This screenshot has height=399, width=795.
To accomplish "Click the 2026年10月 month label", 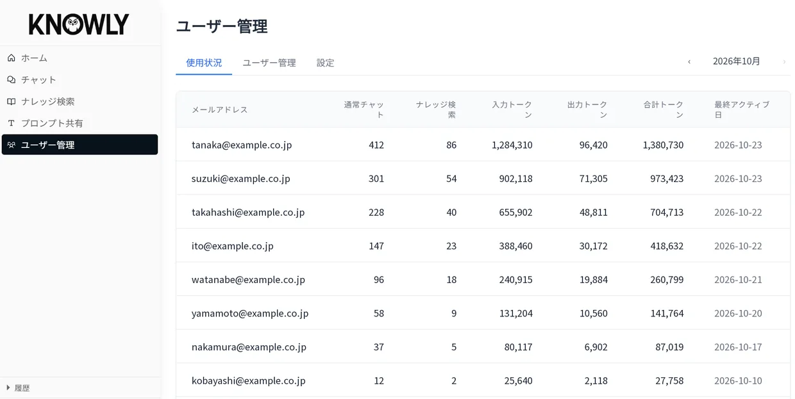I will (x=737, y=61).
